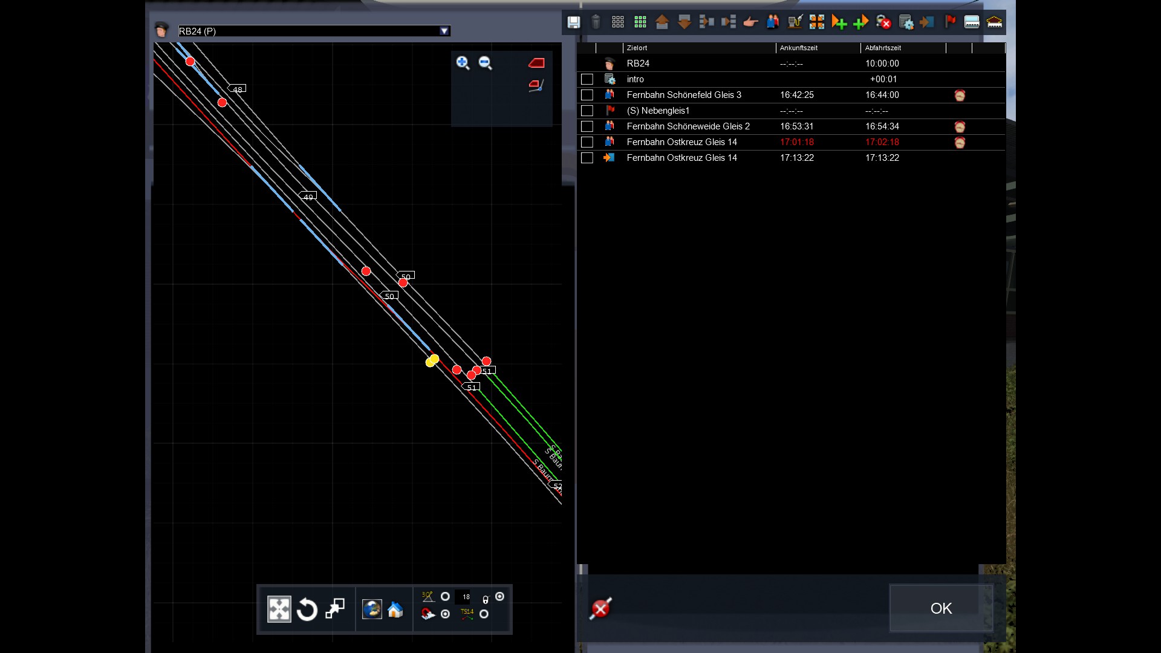Click the fuel pump refuel icon
Image resolution: width=1161 pixels, height=653 pixels.
(795, 22)
